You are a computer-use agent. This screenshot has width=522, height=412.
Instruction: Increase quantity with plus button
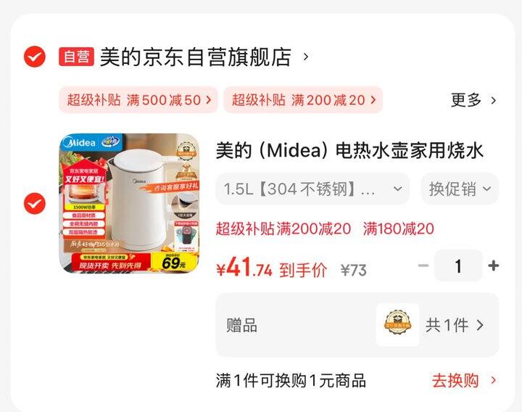[494, 265]
